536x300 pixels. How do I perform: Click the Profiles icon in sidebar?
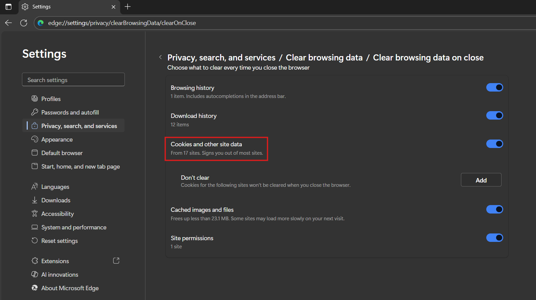pyautogui.click(x=34, y=99)
